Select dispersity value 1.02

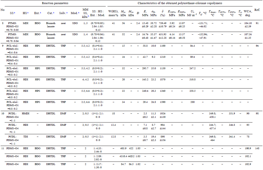coord(138,164)
